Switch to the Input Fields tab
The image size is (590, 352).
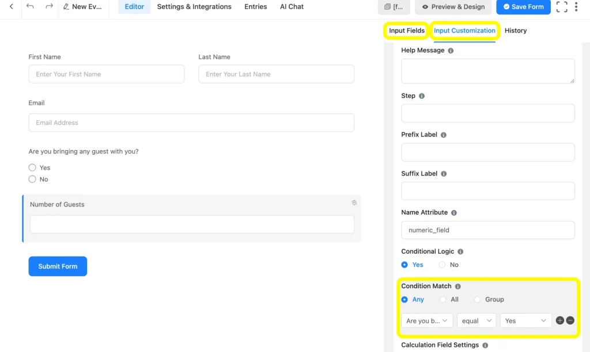point(407,30)
